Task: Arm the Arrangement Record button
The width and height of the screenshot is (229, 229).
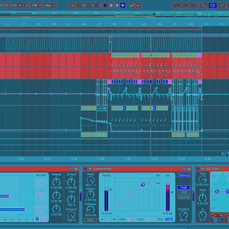Action: pyautogui.click(x=117, y=5)
